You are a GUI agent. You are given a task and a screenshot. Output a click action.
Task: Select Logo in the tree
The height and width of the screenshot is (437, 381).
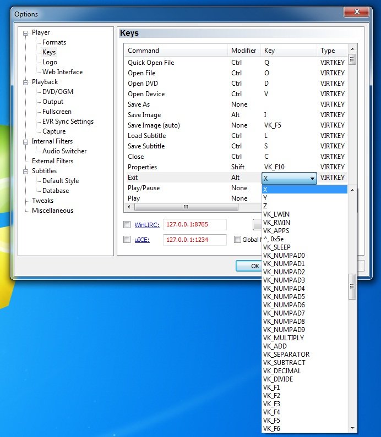click(x=50, y=62)
